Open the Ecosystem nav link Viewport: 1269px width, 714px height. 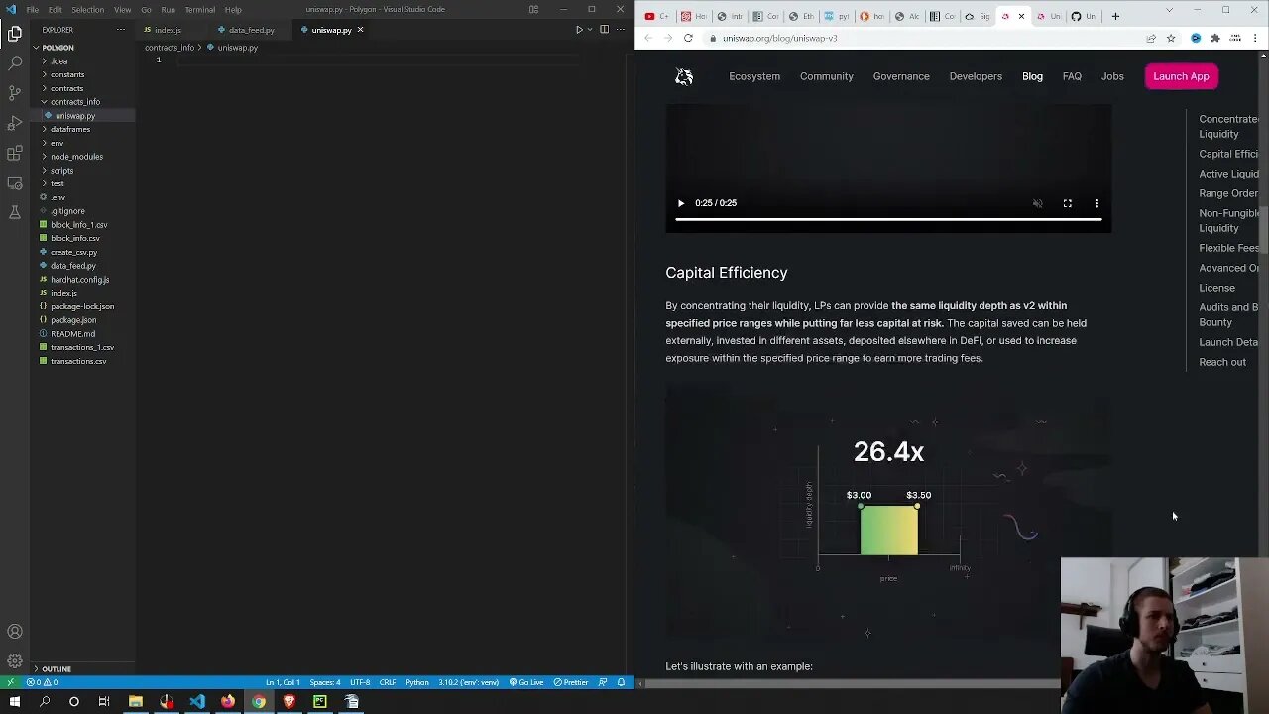(x=754, y=76)
